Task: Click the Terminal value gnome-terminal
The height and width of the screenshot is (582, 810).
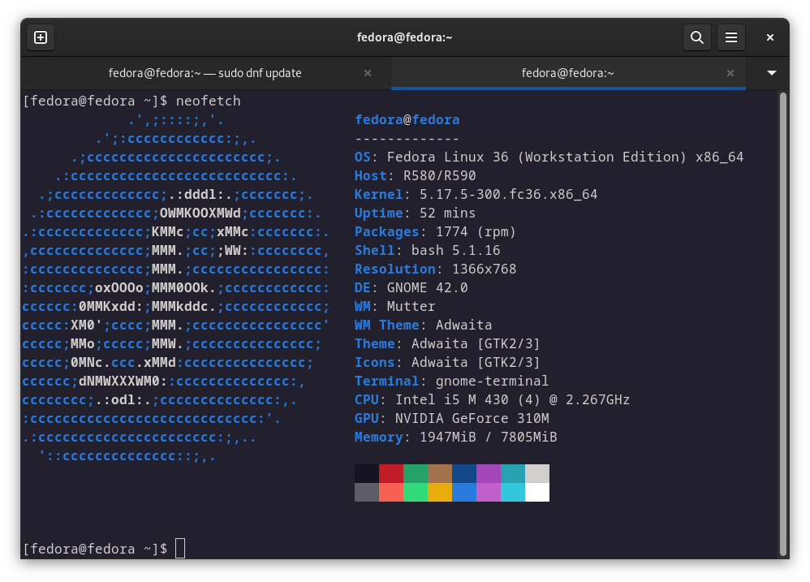Action: point(493,382)
